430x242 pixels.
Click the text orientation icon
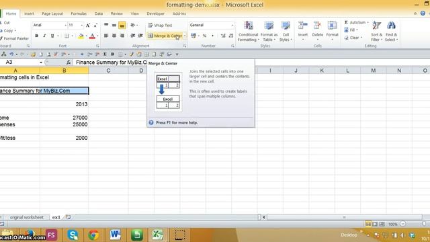click(x=133, y=25)
